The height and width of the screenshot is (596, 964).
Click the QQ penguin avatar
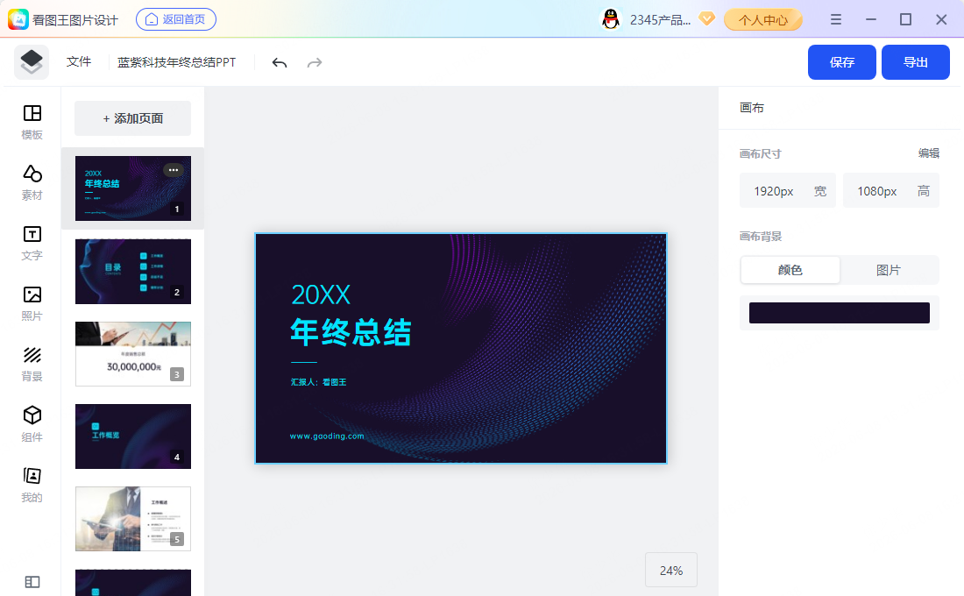coord(611,19)
